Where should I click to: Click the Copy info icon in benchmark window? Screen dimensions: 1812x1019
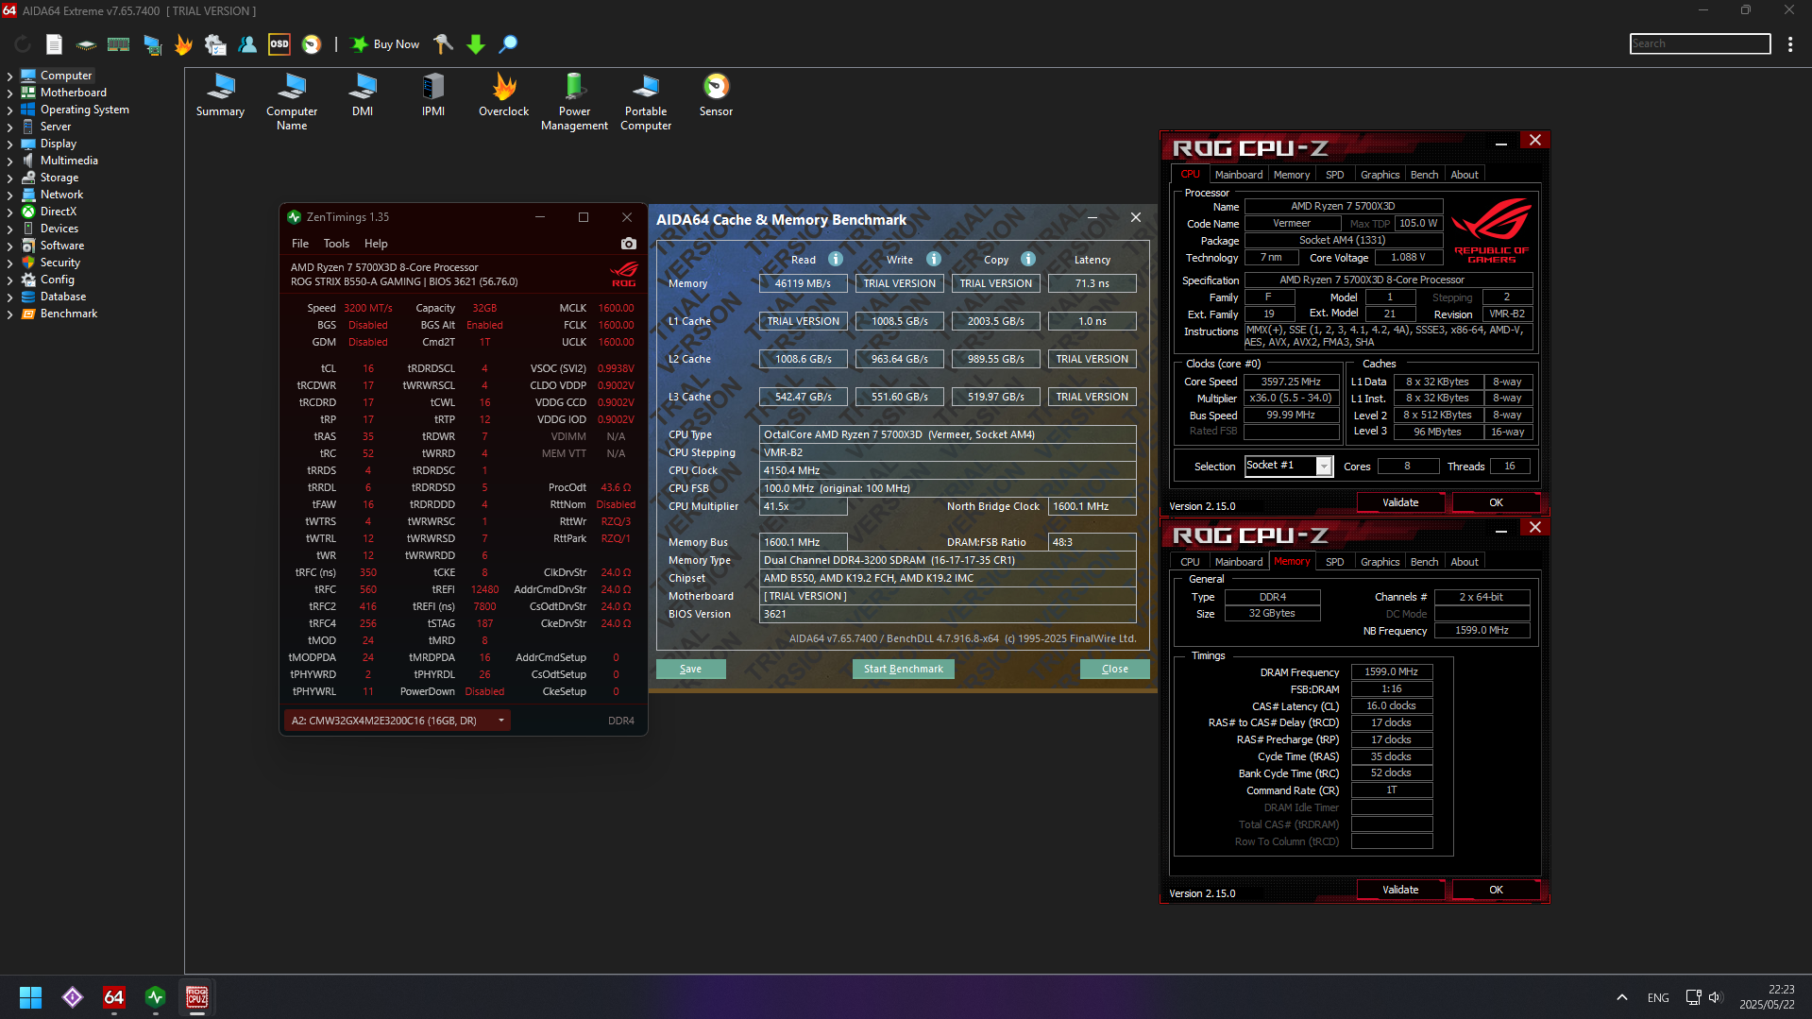pos(1028,259)
